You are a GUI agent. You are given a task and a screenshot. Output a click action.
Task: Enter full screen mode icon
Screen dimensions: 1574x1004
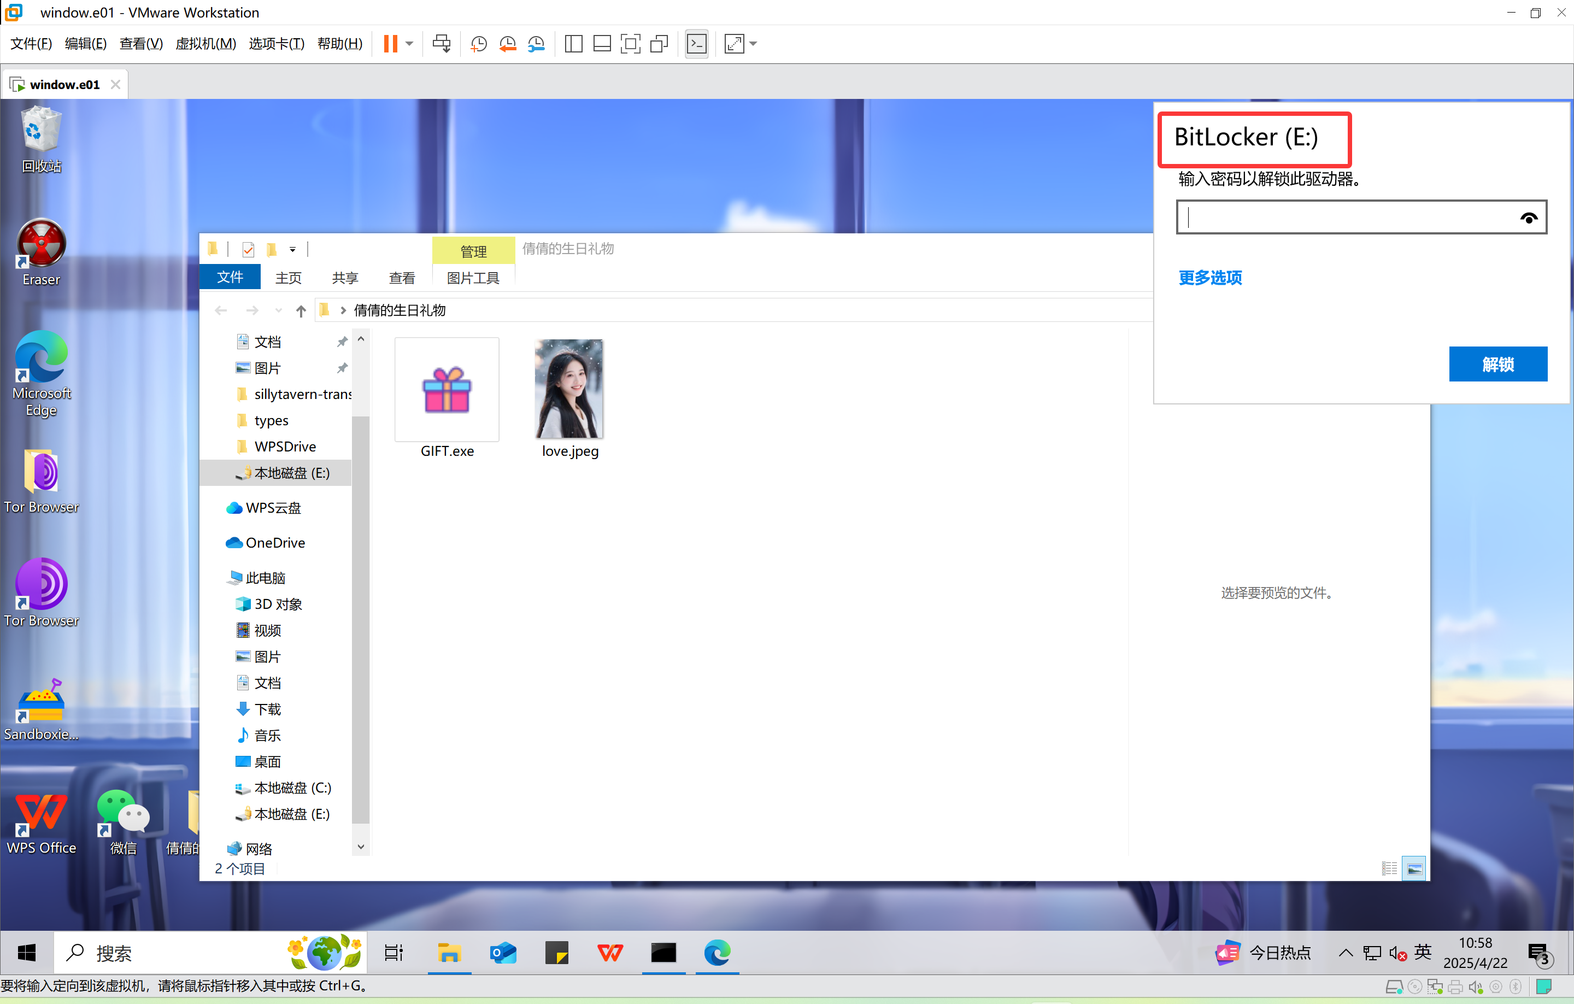tap(630, 44)
